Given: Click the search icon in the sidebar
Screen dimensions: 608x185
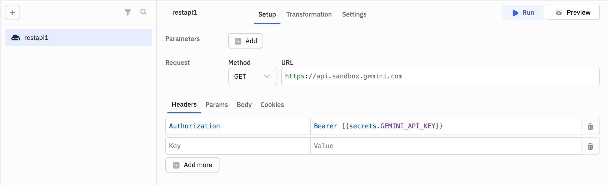Looking at the screenshot, I should coord(144,12).
